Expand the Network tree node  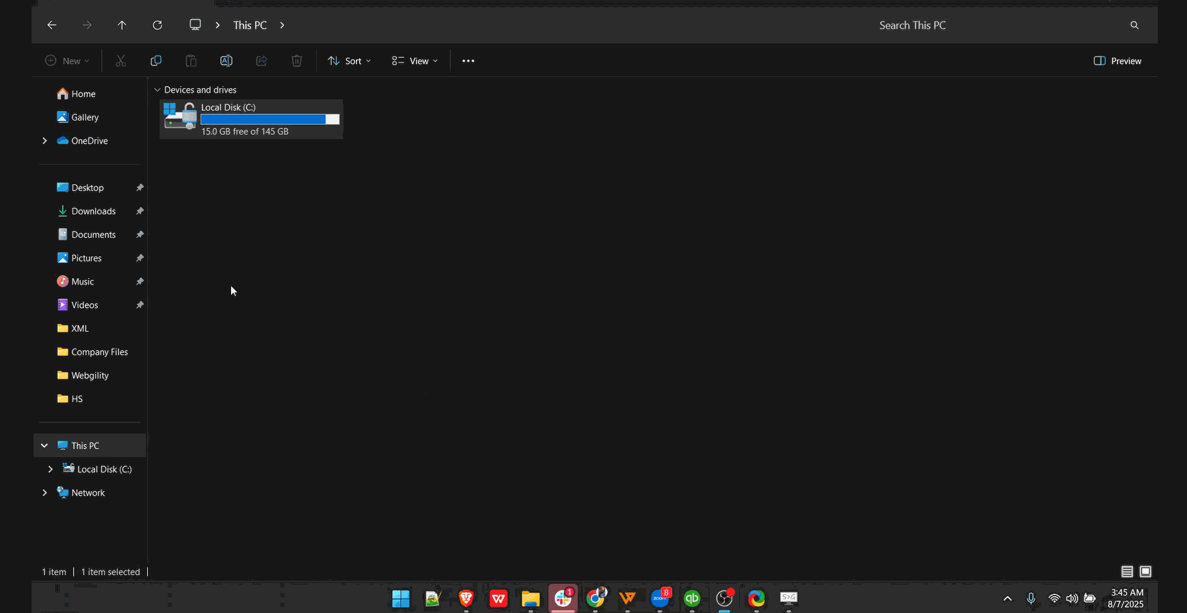(45, 493)
